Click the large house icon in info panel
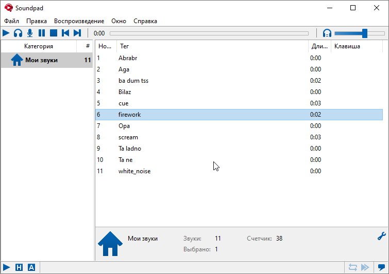The image size is (389, 274). pos(110,244)
